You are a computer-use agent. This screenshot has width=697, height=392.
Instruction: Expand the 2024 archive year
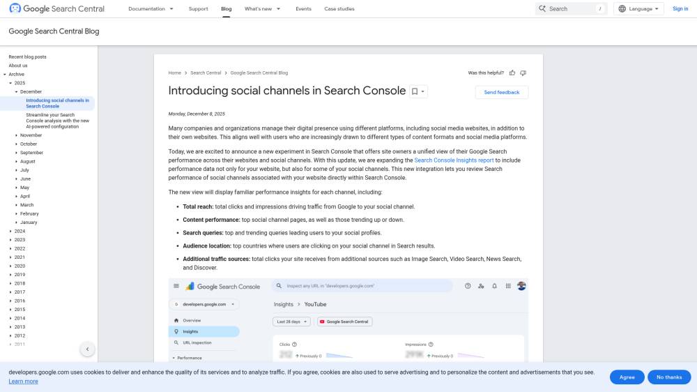tap(10, 232)
